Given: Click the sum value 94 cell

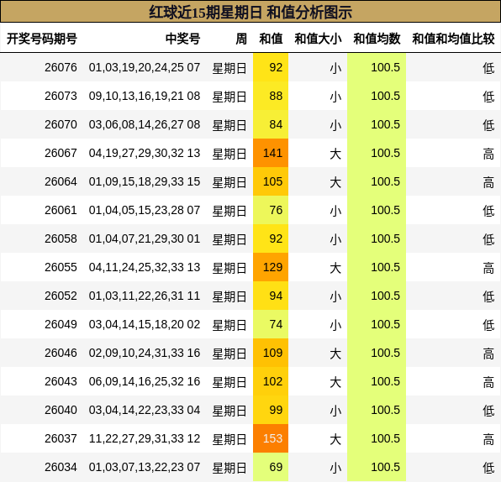Looking at the screenshot, I should [x=271, y=296].
